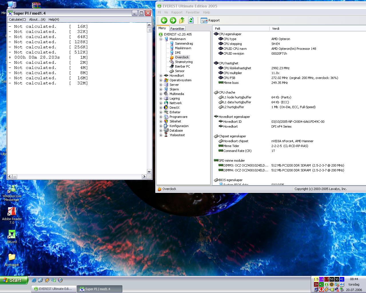Expand the Konfigurasjon tree node
Viewport: 366px width, 293px height.
[x=161, y=126]
